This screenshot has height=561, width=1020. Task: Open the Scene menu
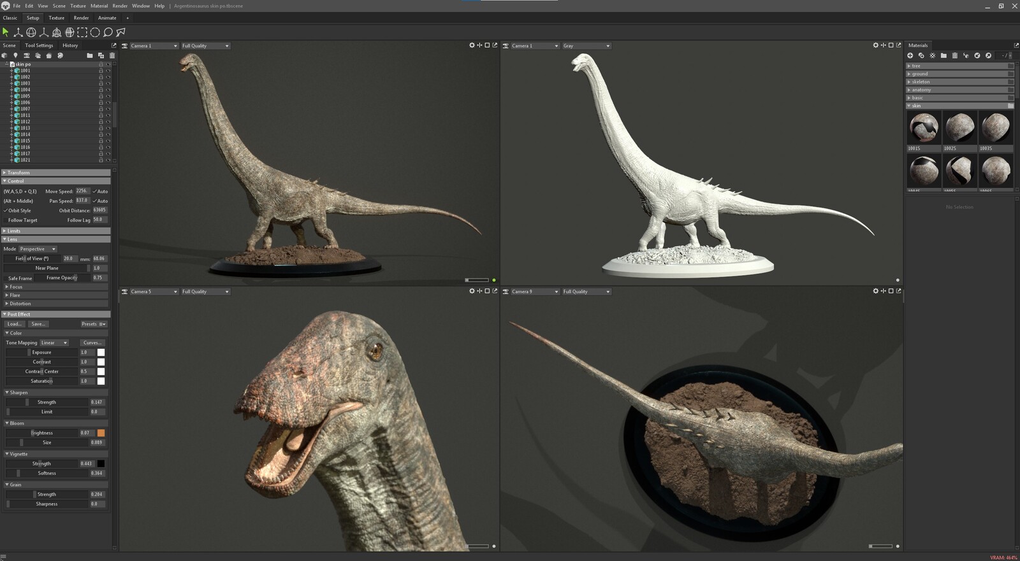pyautogui.click(x=59, y=6)
